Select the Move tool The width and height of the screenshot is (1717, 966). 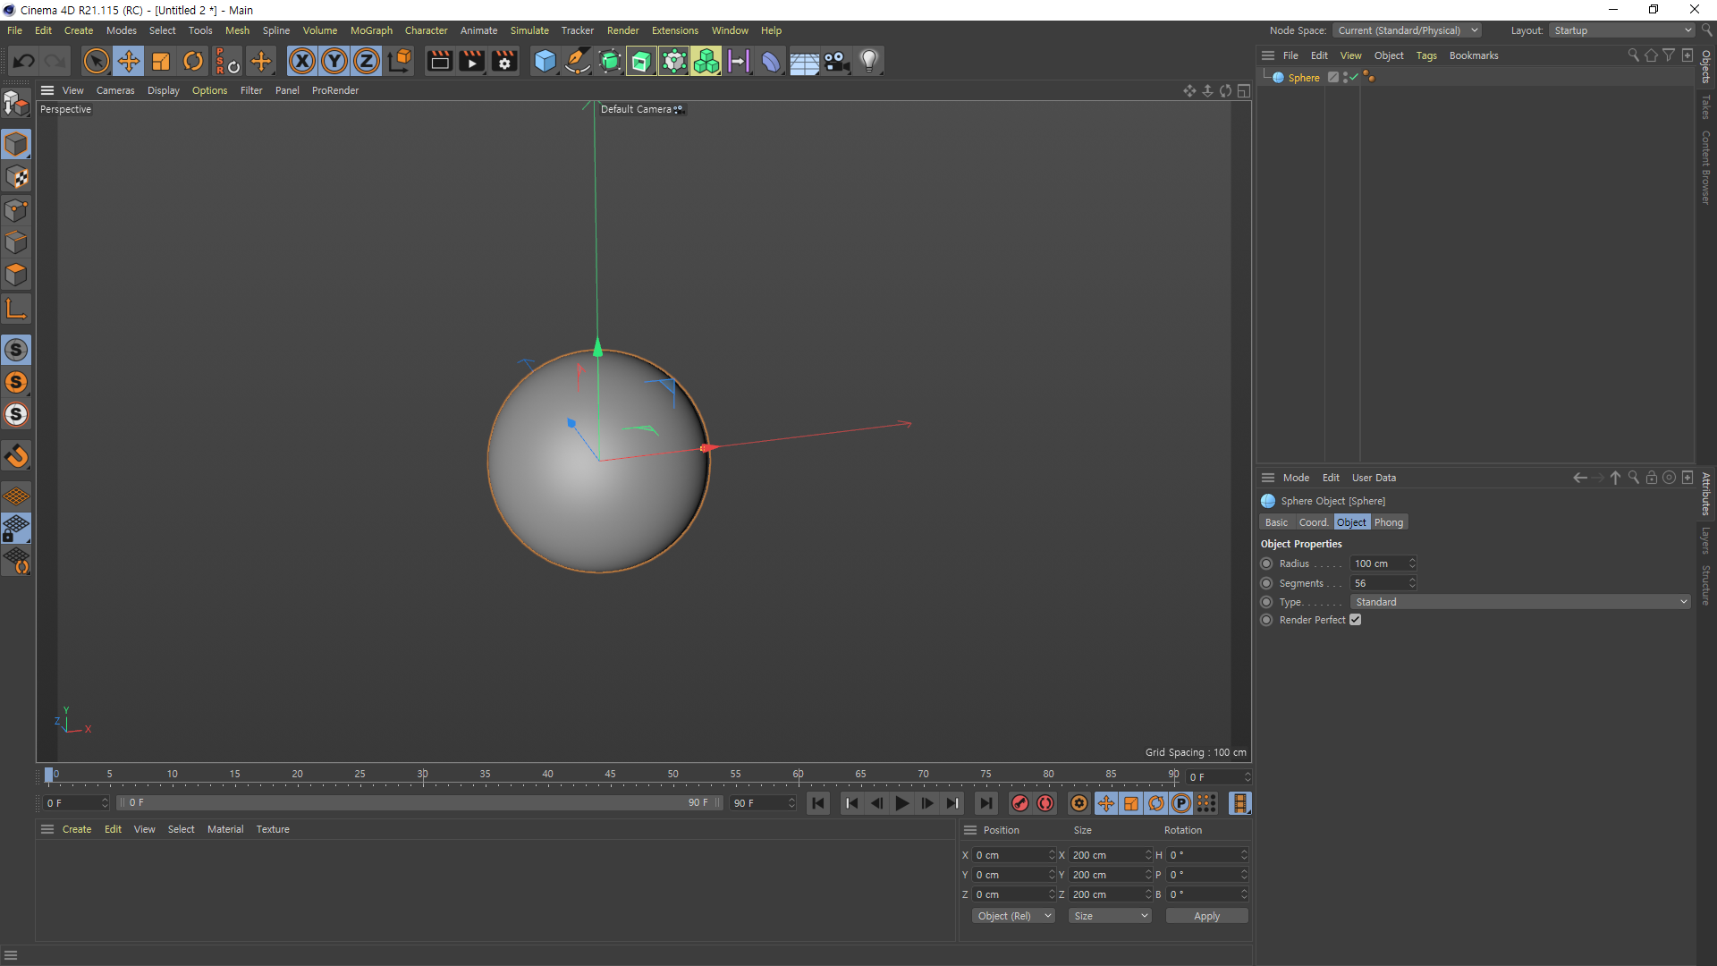pyautogui.click(x=128, y=61)
